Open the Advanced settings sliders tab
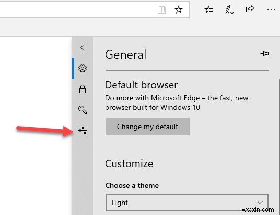This screenshot has width=280, height=215. (83, 131)
